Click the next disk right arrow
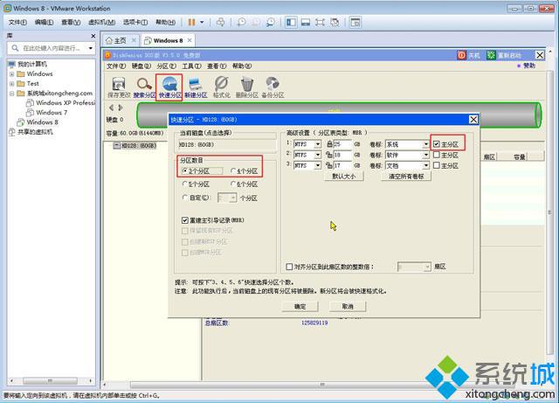The image size is (559, 403). (x=121, y=107)
